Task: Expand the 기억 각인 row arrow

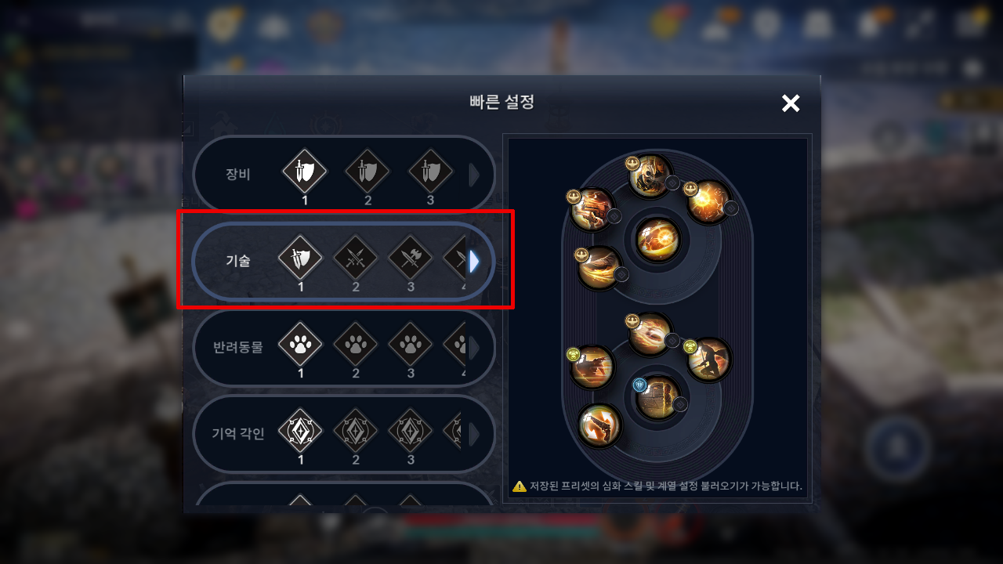Action: (474, 434)
